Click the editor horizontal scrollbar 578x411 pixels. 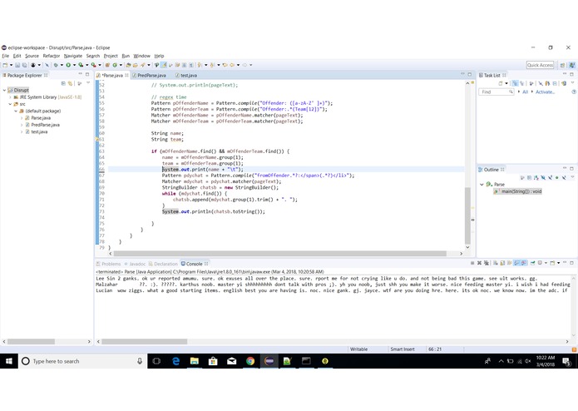[x=280, y=254]
